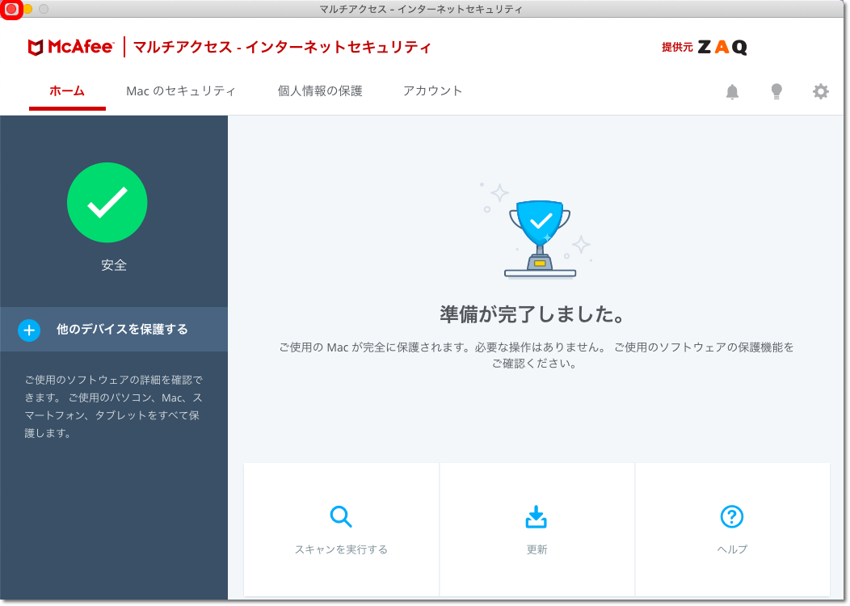This screenshot has width=850, height=606.
Task: Click the 更新 label
Action: pos(537,549)
